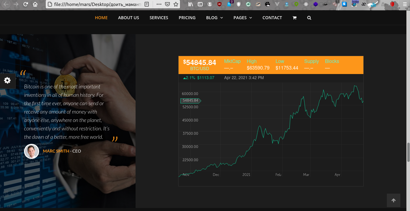Screen dimensions: 410x211
Task: Open the settings gear panel
Action: (7, 80)
